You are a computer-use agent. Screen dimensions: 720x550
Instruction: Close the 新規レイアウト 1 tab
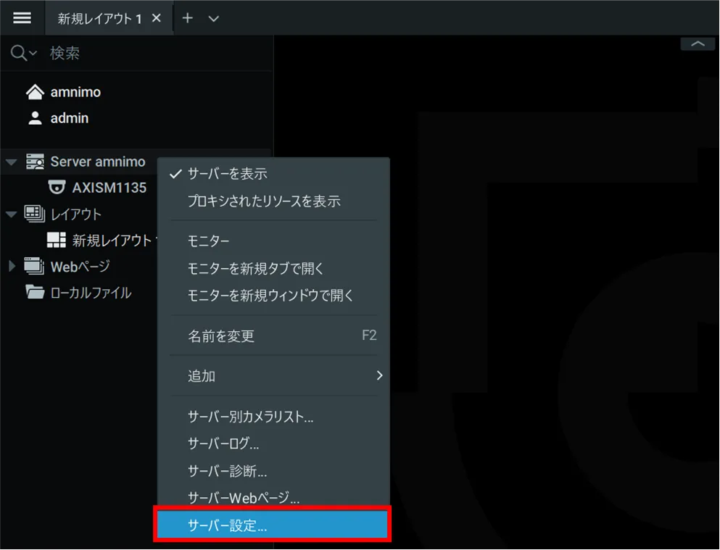coord(157,18)
